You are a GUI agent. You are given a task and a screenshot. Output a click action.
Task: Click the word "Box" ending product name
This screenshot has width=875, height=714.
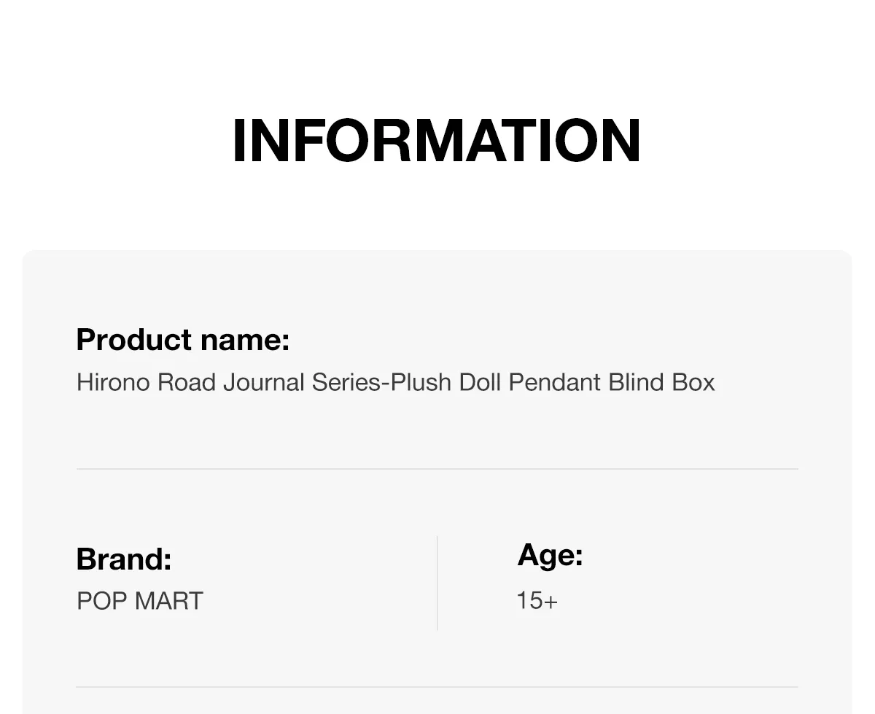(693, 382)
